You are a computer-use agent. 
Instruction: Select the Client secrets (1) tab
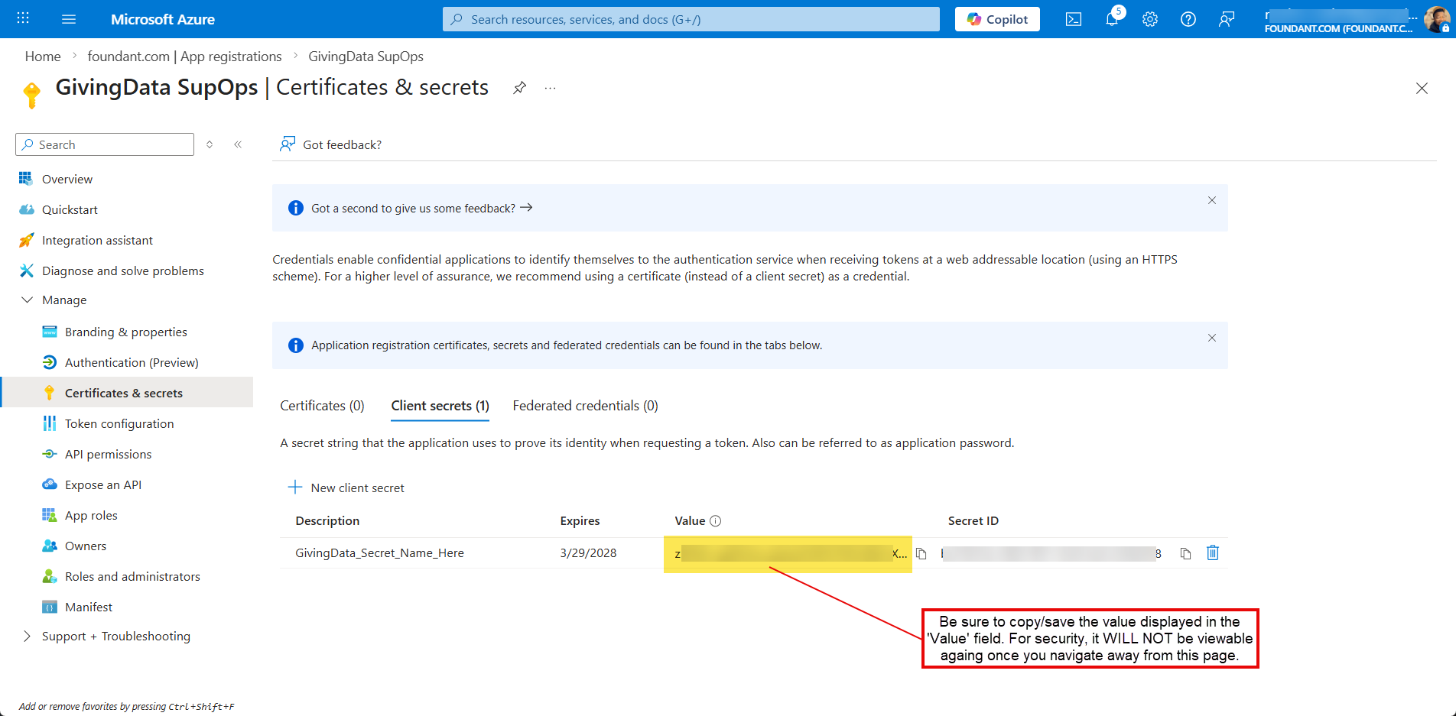[440, 406]
